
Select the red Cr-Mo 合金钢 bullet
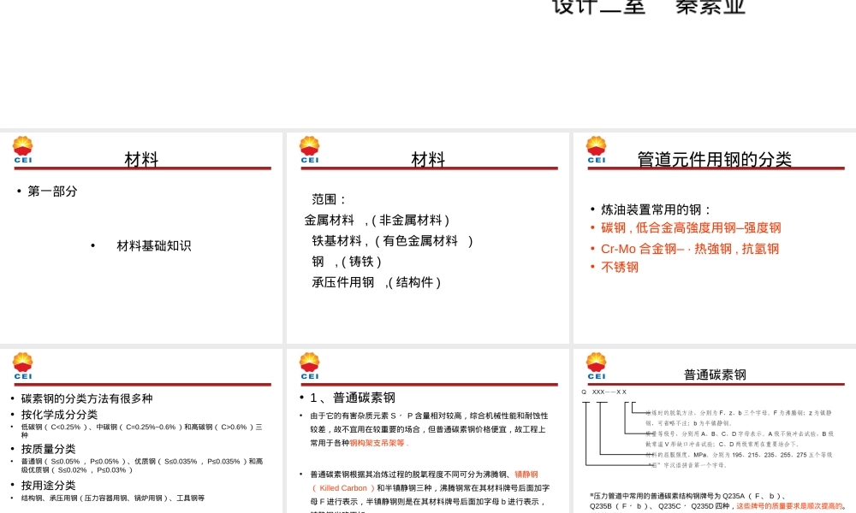tap(690, 249)
